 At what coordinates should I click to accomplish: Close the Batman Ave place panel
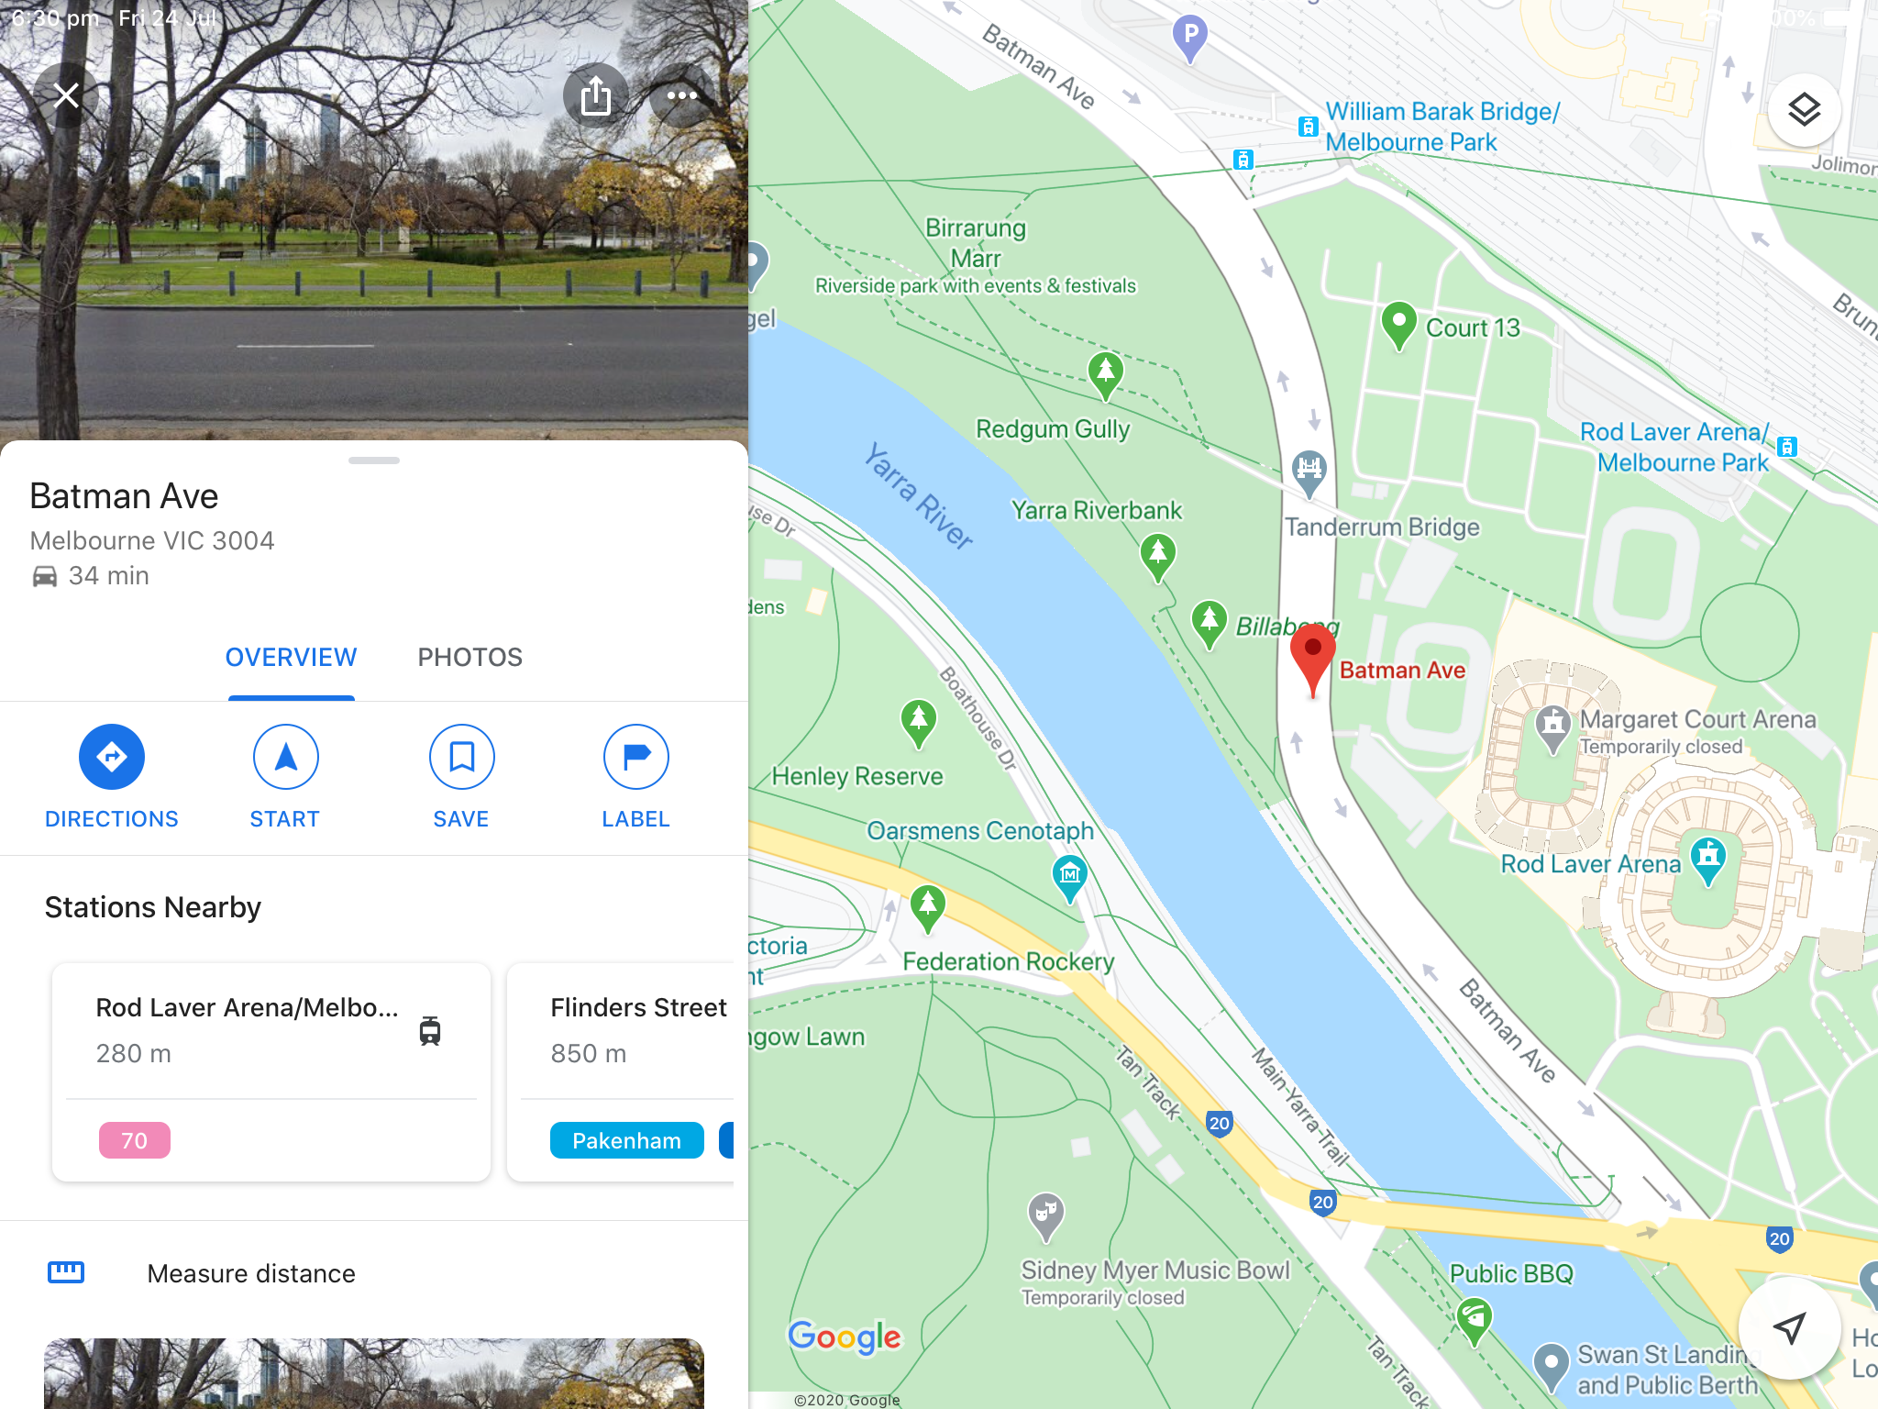[66, 95]
